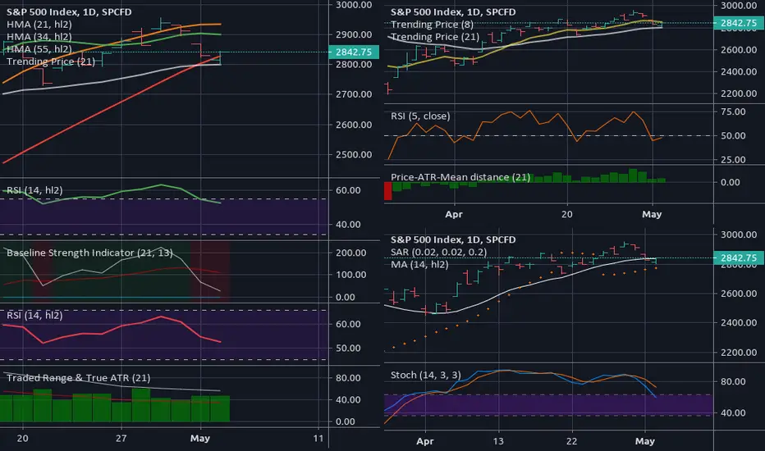Click top-right chart S&P 500 Index title
Screen dimensions: 765x451
453,11
